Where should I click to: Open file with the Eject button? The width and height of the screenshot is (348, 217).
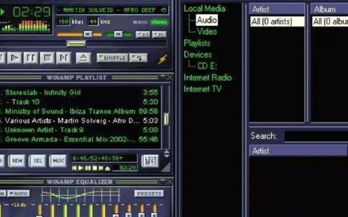point(83,58)
